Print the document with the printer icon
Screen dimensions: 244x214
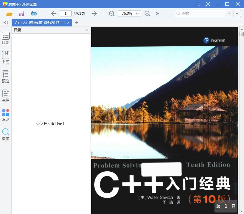[x=34, y=14]
